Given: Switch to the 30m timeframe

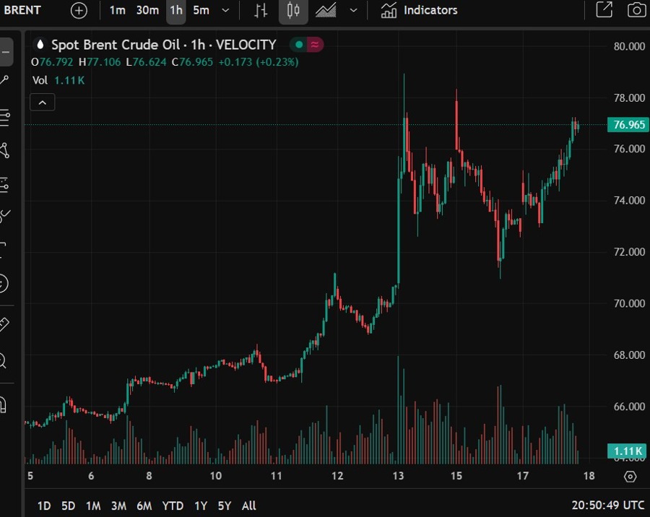Looking at the screenshot, I should 147,11.
